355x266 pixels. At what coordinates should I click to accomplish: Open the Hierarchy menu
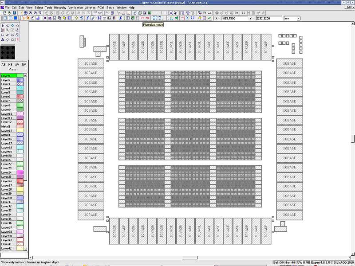pyautogui.click(x=60, y=8)
